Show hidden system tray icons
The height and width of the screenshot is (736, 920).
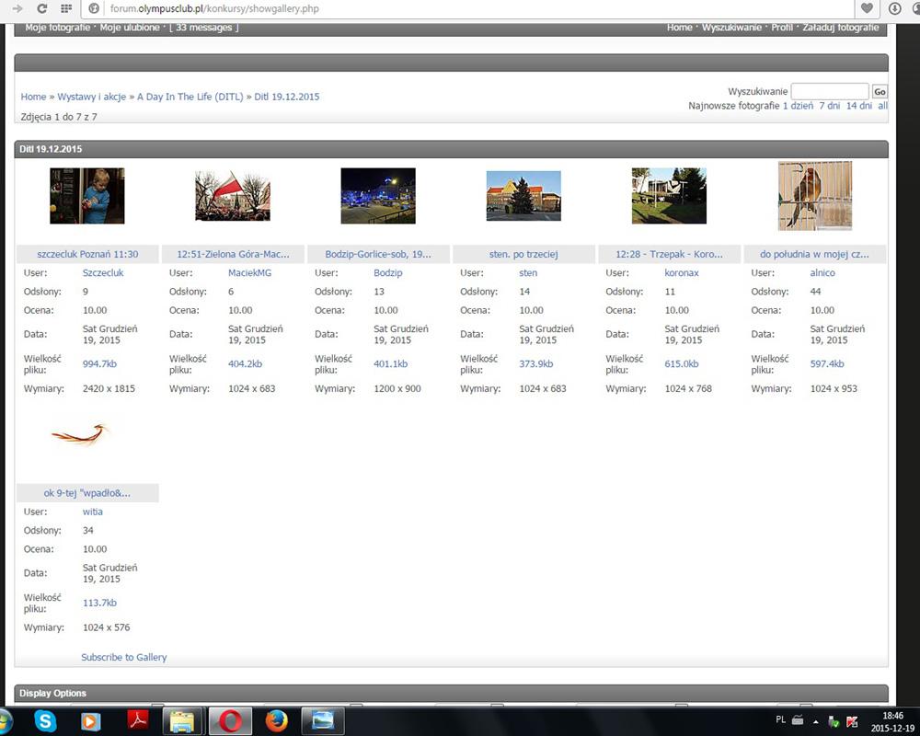pos(815,721)
